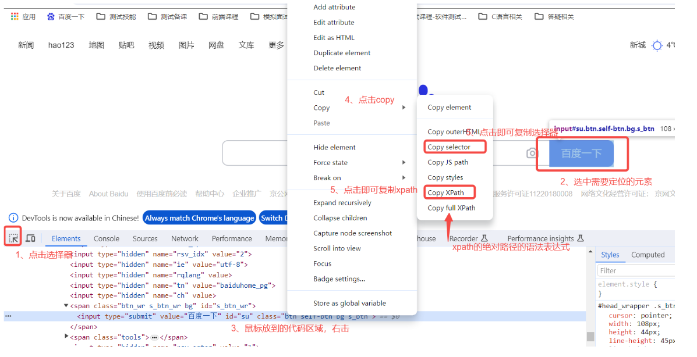Choose Add attribute in context menu
Image resolution: width=697 pixels, height=357 pixels.
(334, 7)
